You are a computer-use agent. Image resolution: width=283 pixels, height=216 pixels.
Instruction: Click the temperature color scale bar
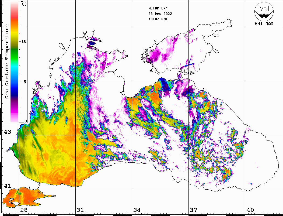pyautogui.click(x=15, y=62)
